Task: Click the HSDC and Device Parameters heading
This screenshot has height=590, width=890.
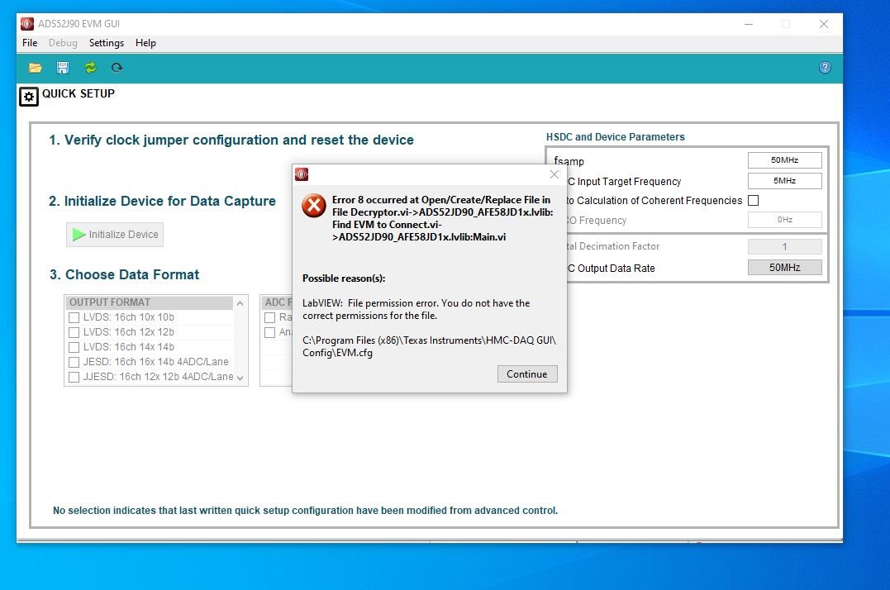Action: (616, 136)
